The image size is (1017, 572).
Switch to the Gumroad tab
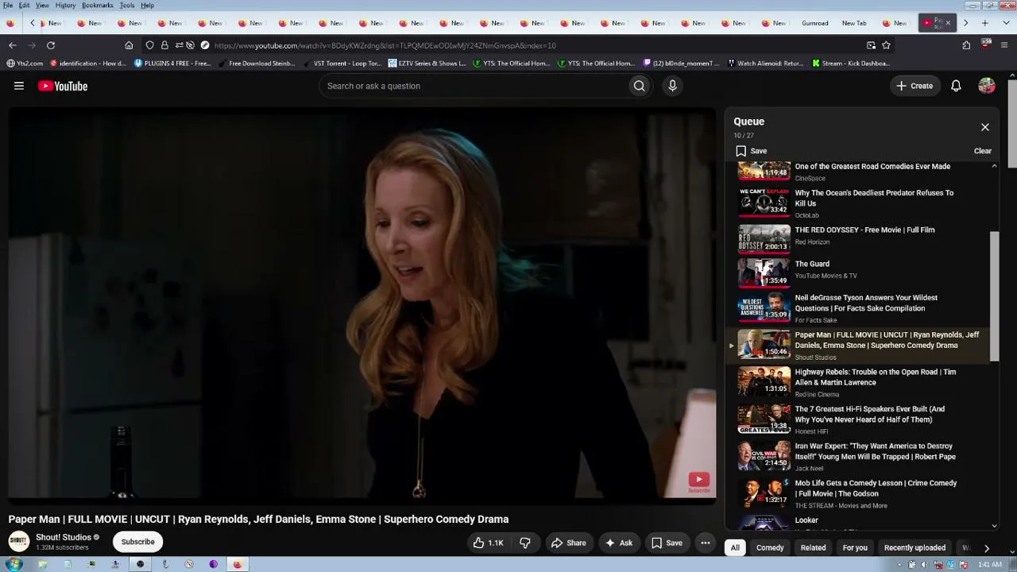814,23
